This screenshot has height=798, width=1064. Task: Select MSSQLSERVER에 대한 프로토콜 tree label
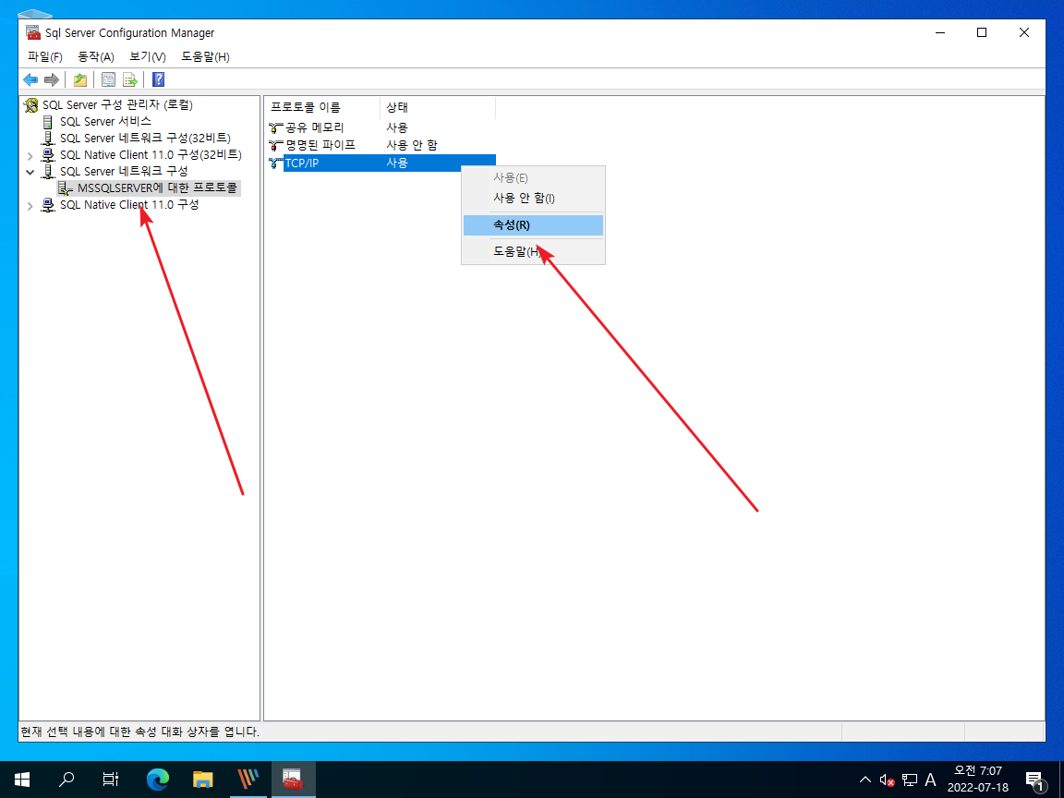(157, 188)
